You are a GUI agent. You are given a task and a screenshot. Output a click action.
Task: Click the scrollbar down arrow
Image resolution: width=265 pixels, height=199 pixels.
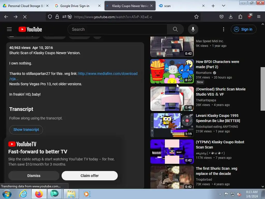pyautogui.click(x=263, y=187)
